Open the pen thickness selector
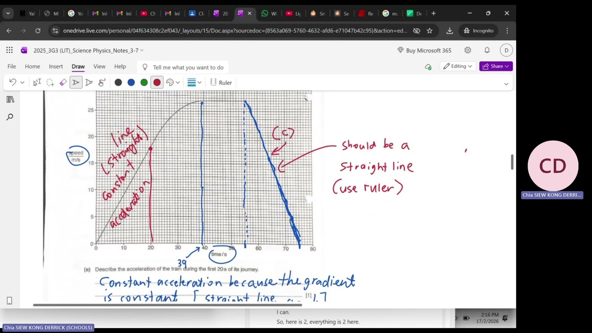 (191, 82)
